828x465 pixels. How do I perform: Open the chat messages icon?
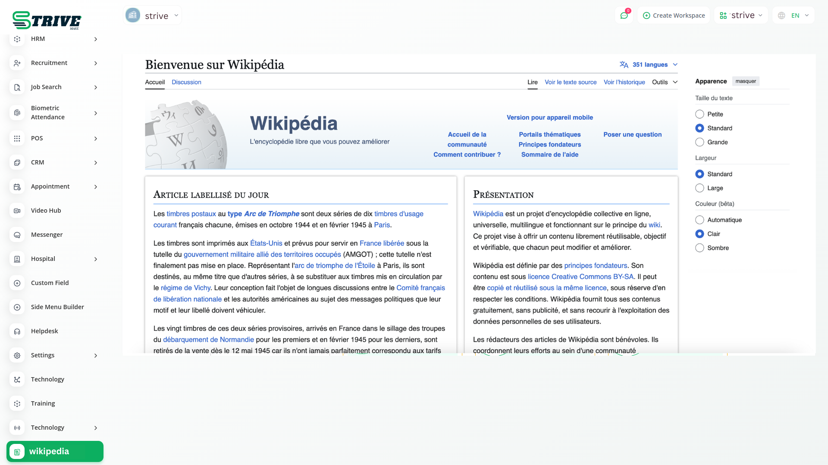624,15
